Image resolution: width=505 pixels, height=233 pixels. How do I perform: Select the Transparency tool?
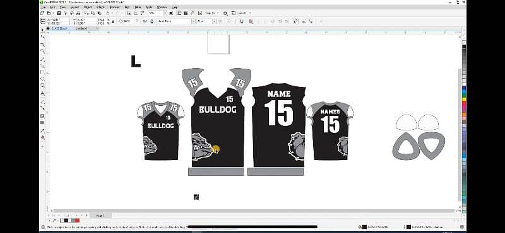42,122
